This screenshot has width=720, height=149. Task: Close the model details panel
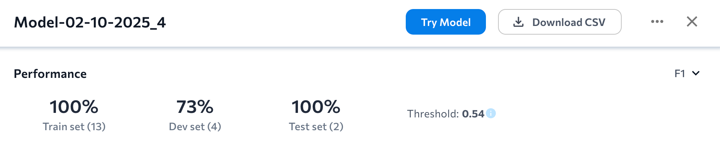(692, 22)
